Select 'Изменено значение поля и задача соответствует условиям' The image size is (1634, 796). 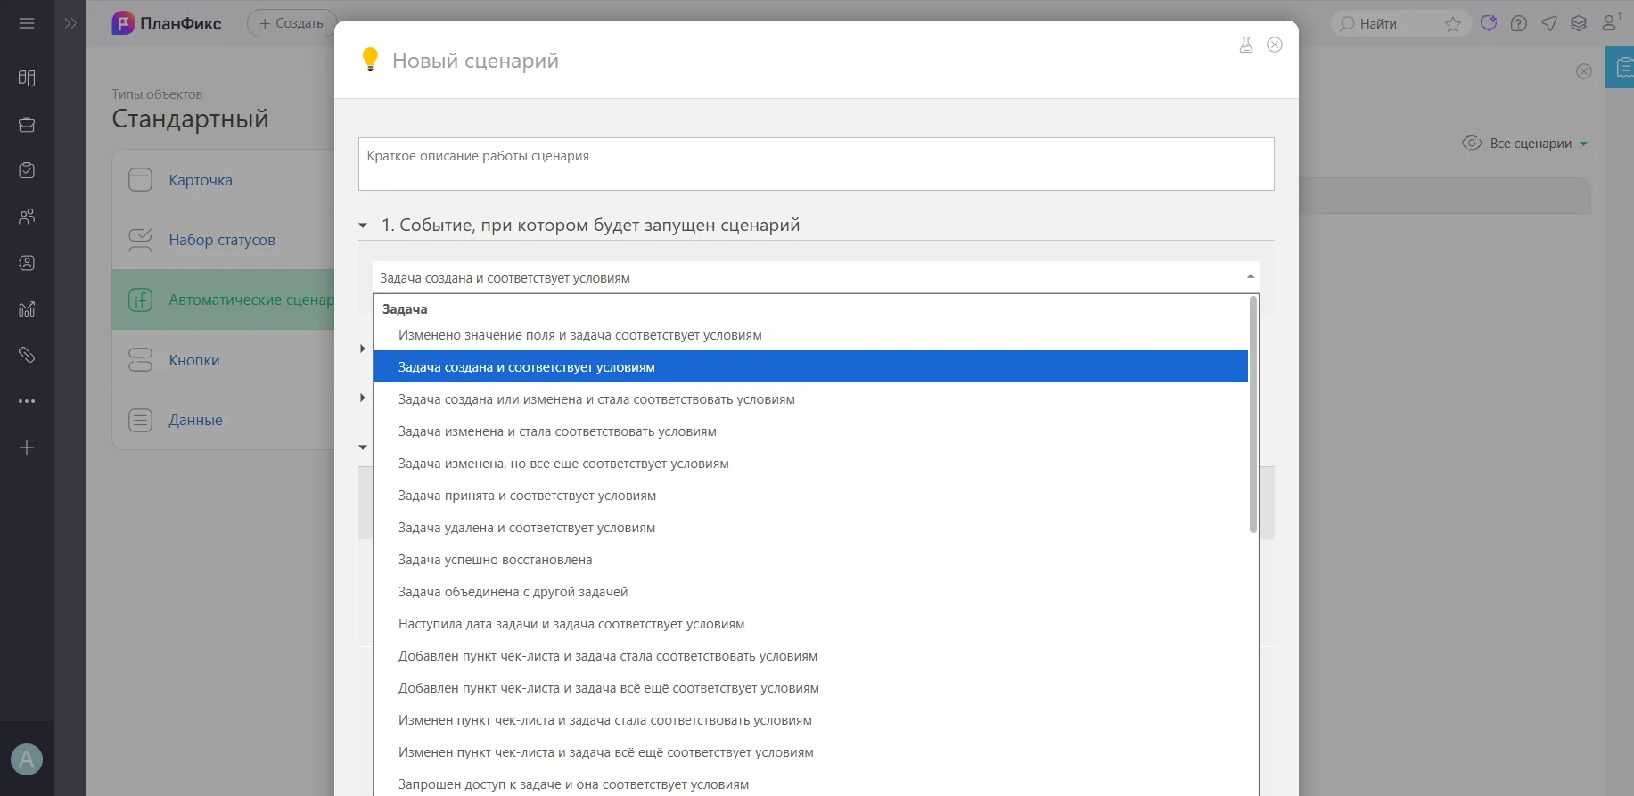tap(810, 335)
